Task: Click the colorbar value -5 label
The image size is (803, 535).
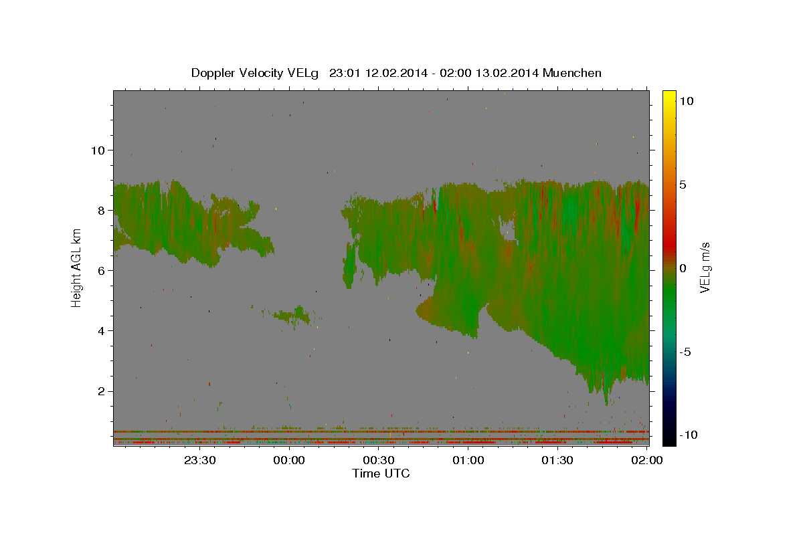Action: pyautogui.click(x=686, y=352)
